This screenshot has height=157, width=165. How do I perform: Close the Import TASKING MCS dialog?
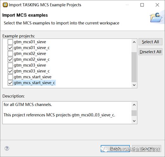pyautogui.click(x=157, y=5)
